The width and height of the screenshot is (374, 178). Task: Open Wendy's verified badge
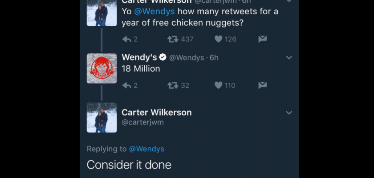pos(163,57)
